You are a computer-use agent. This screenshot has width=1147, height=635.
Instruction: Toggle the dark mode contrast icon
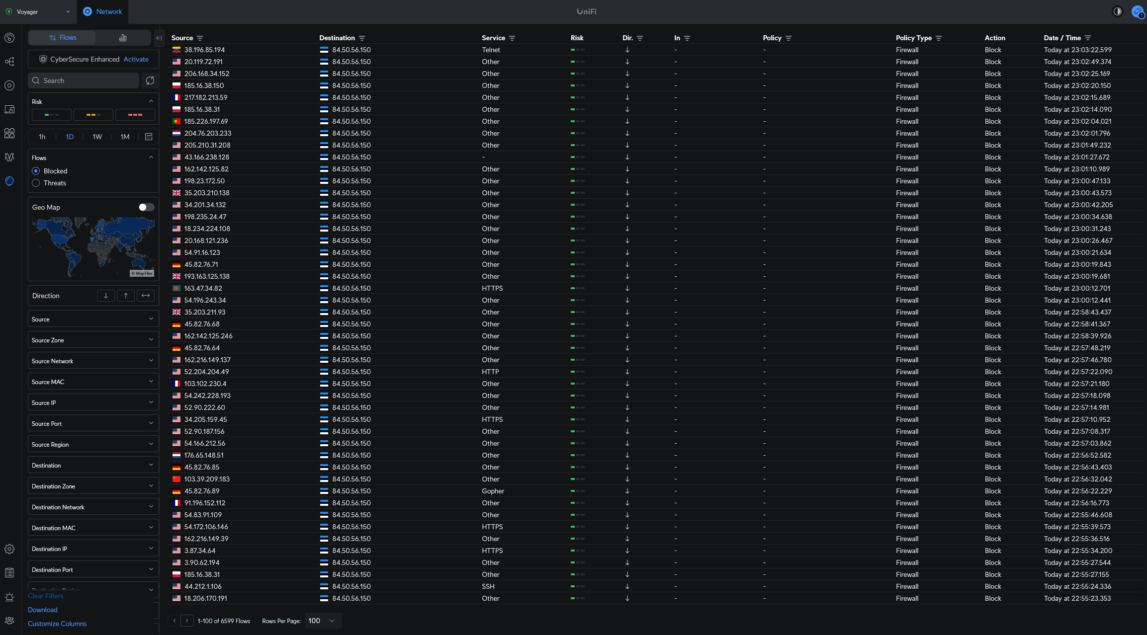pos(1117,11)
